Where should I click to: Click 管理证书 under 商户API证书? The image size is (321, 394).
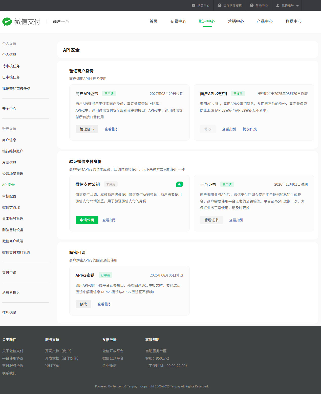[x=87, y=129]
